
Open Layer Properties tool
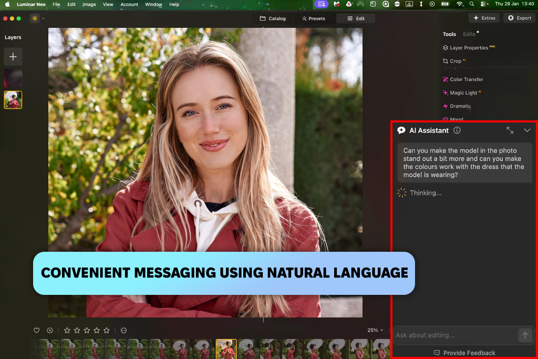click(469, 48)
